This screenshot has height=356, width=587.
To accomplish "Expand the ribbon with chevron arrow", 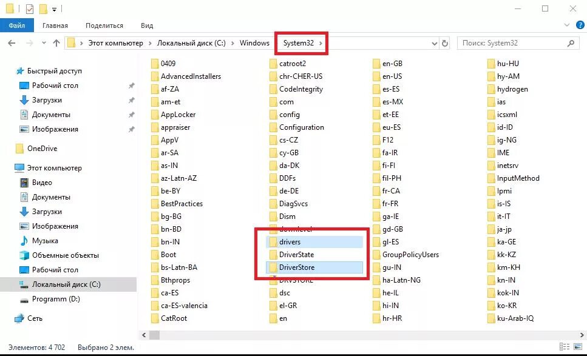I will [567, 25].
